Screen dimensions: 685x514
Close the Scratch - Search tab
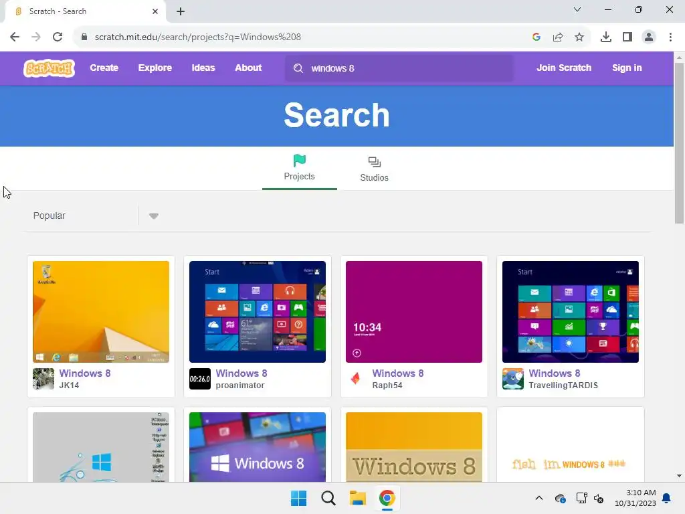155,11
